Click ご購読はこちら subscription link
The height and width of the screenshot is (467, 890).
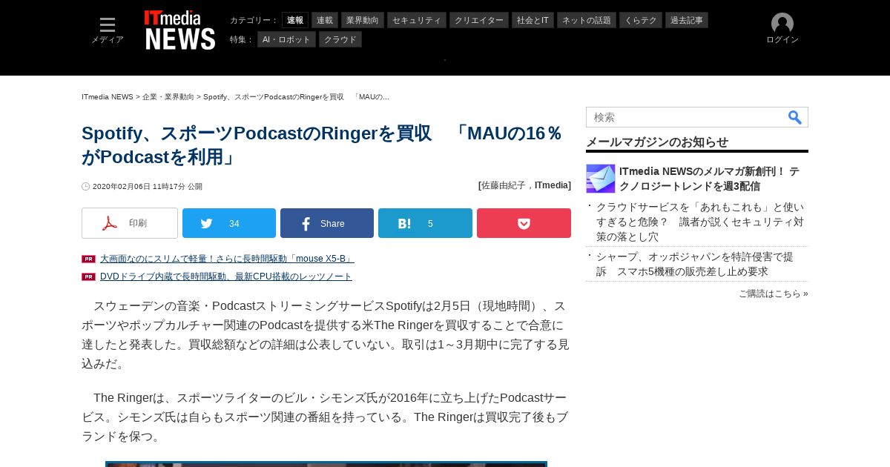[x=774, y=294]
